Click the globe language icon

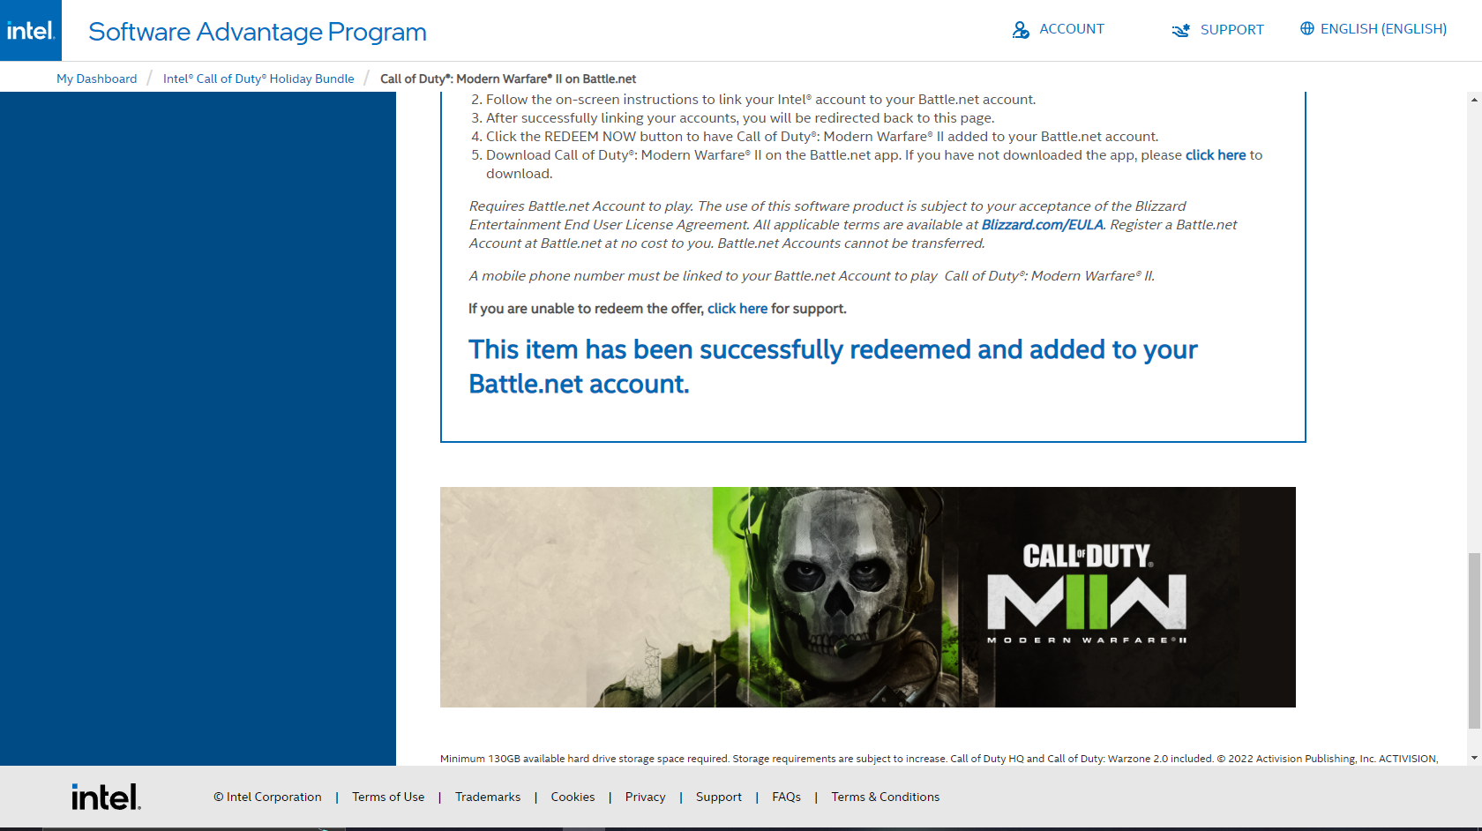(x=1307, y=28)
